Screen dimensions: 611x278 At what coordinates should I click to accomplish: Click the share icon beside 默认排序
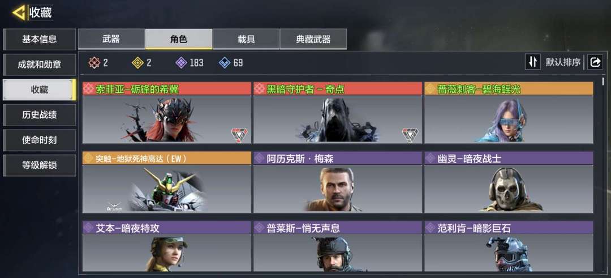pyautogui.click(x=595, y=62)
